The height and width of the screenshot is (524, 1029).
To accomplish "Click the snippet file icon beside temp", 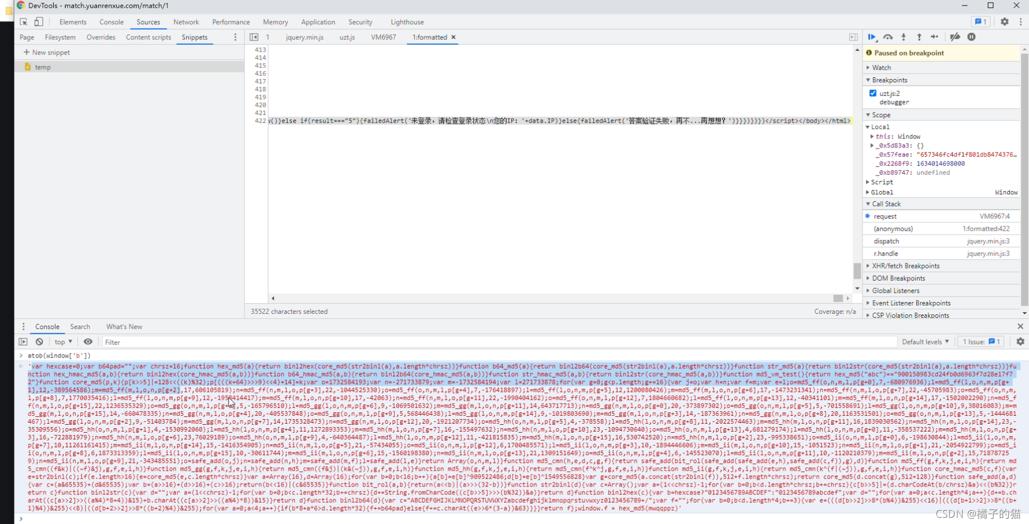I will [27, 67].
